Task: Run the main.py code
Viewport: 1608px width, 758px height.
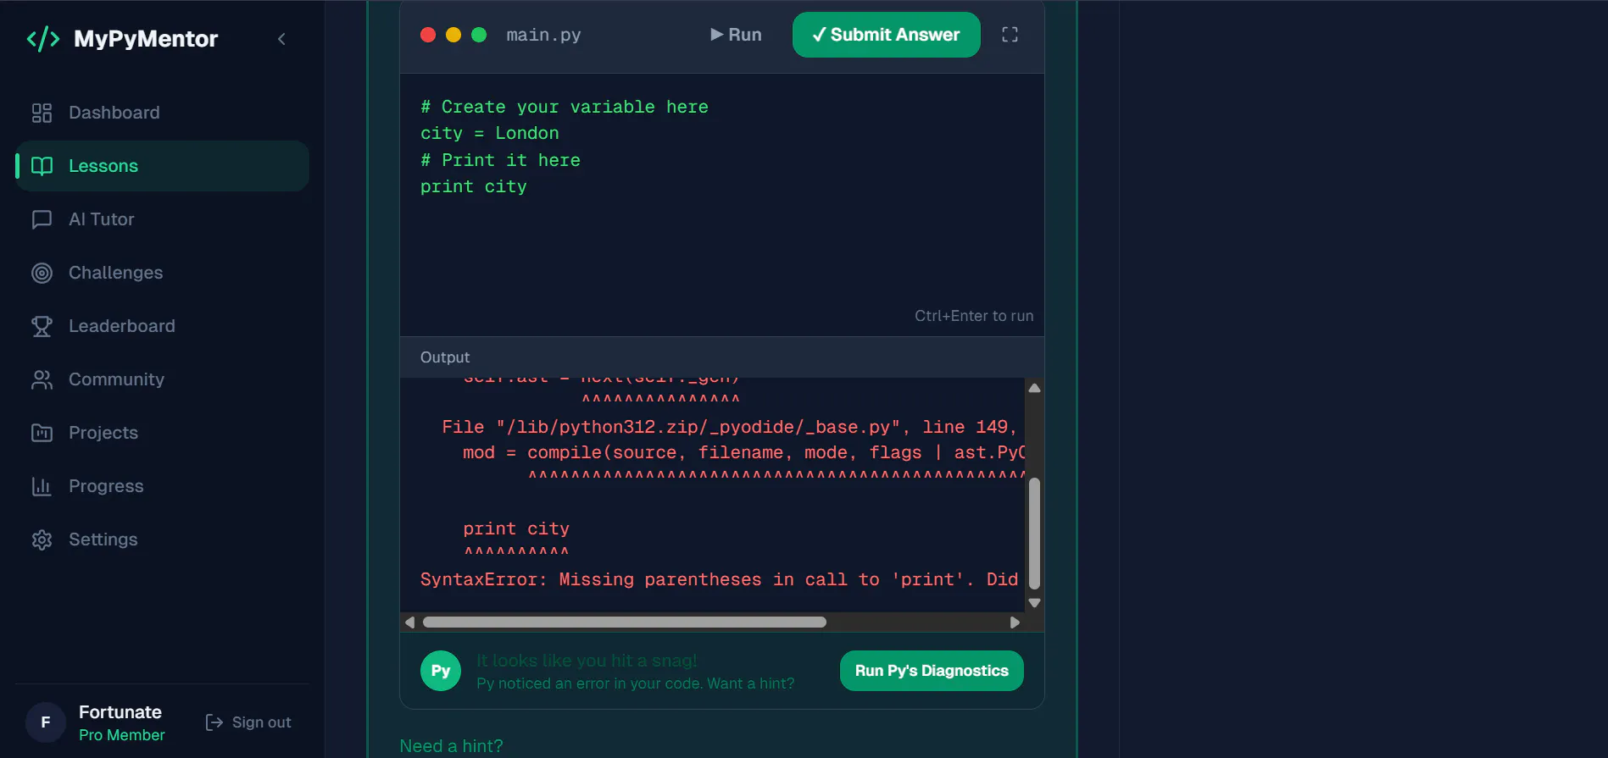Action: 736,35
